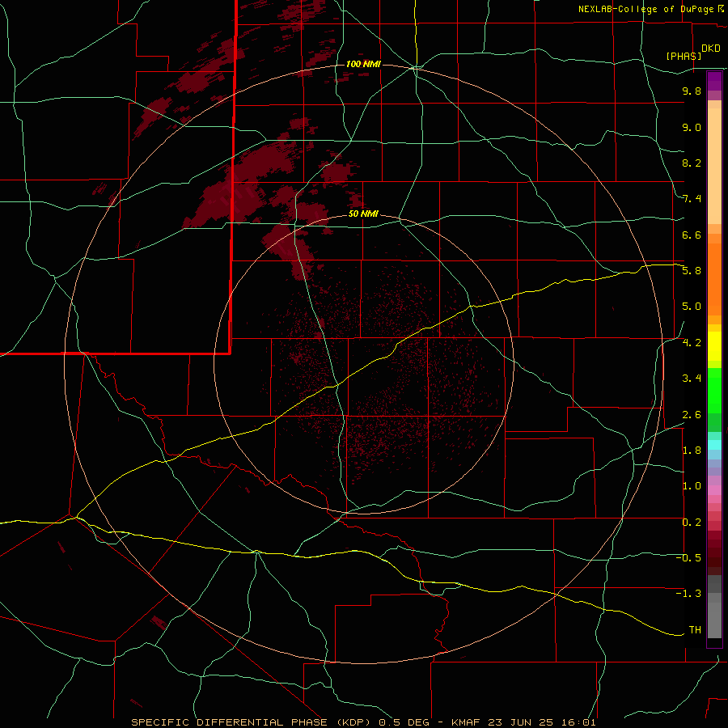
Task: Click the 4.2 value on color scale
Action: tap(692, 343)
